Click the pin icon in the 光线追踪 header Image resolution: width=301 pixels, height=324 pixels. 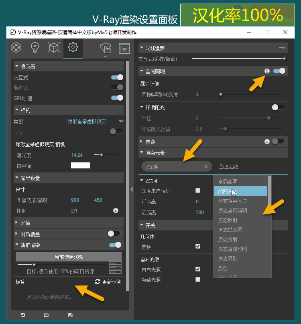point(282,48)
